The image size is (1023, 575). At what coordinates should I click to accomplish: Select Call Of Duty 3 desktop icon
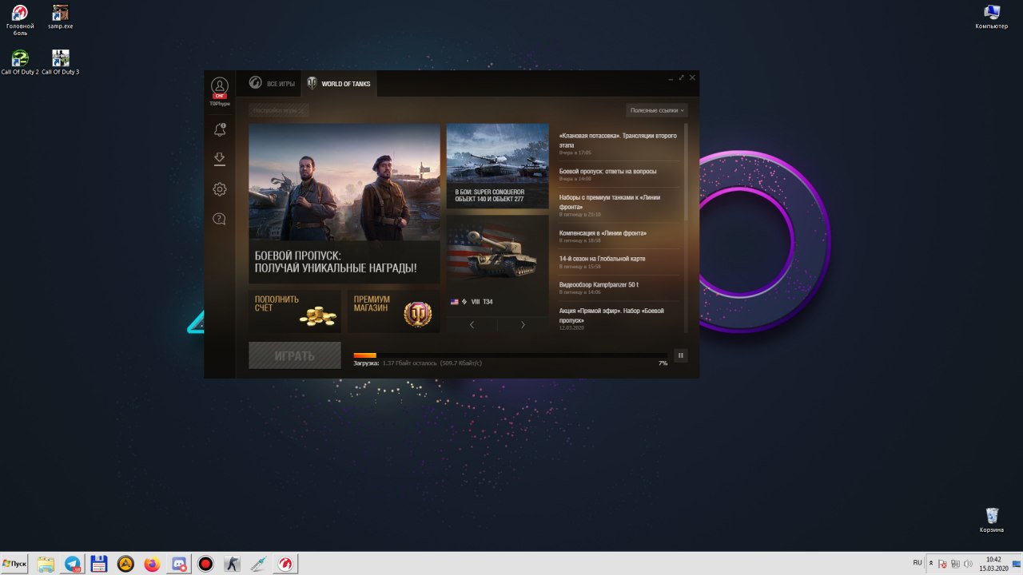(x=60, y=62)
